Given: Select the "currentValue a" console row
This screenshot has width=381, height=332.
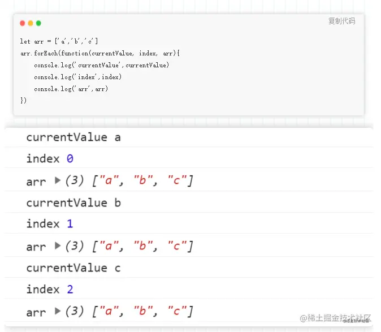Looking at the screenshot, I should (x=73, y=137).
